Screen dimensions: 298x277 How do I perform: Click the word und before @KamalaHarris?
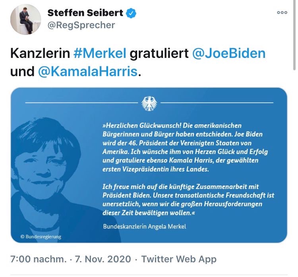tap(22, 72)
